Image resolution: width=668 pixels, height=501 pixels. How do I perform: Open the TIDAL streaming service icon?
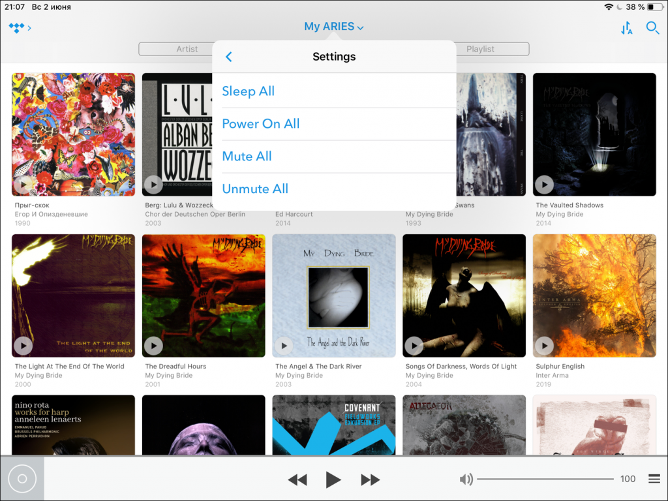coord(16,27)
